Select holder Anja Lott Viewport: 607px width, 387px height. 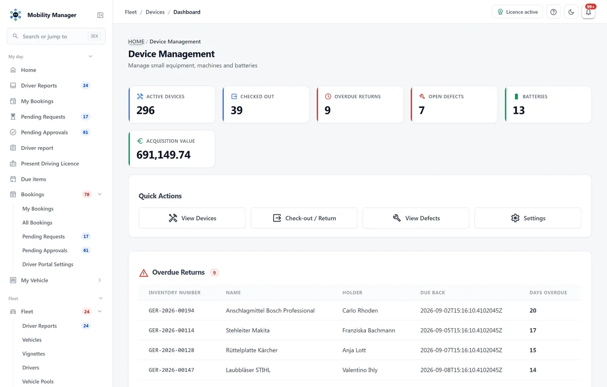tap(354, 350)
